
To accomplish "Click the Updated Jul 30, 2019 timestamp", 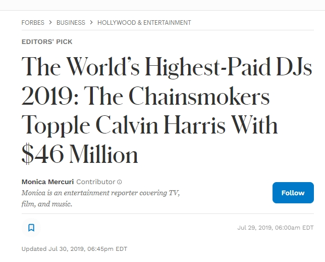I will 74,249.
